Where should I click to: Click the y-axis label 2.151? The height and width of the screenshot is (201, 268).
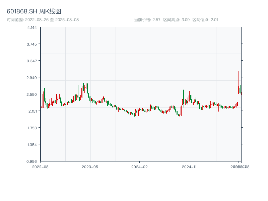32,111
